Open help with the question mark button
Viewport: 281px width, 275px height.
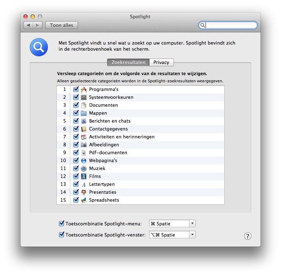(x=248, y=236)
